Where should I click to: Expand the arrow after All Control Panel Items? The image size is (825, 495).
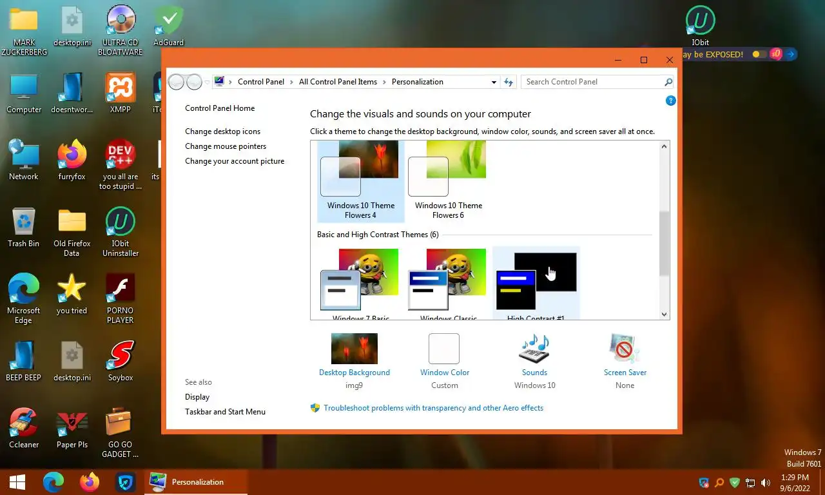pyautogui.click(x=385, y=82)
